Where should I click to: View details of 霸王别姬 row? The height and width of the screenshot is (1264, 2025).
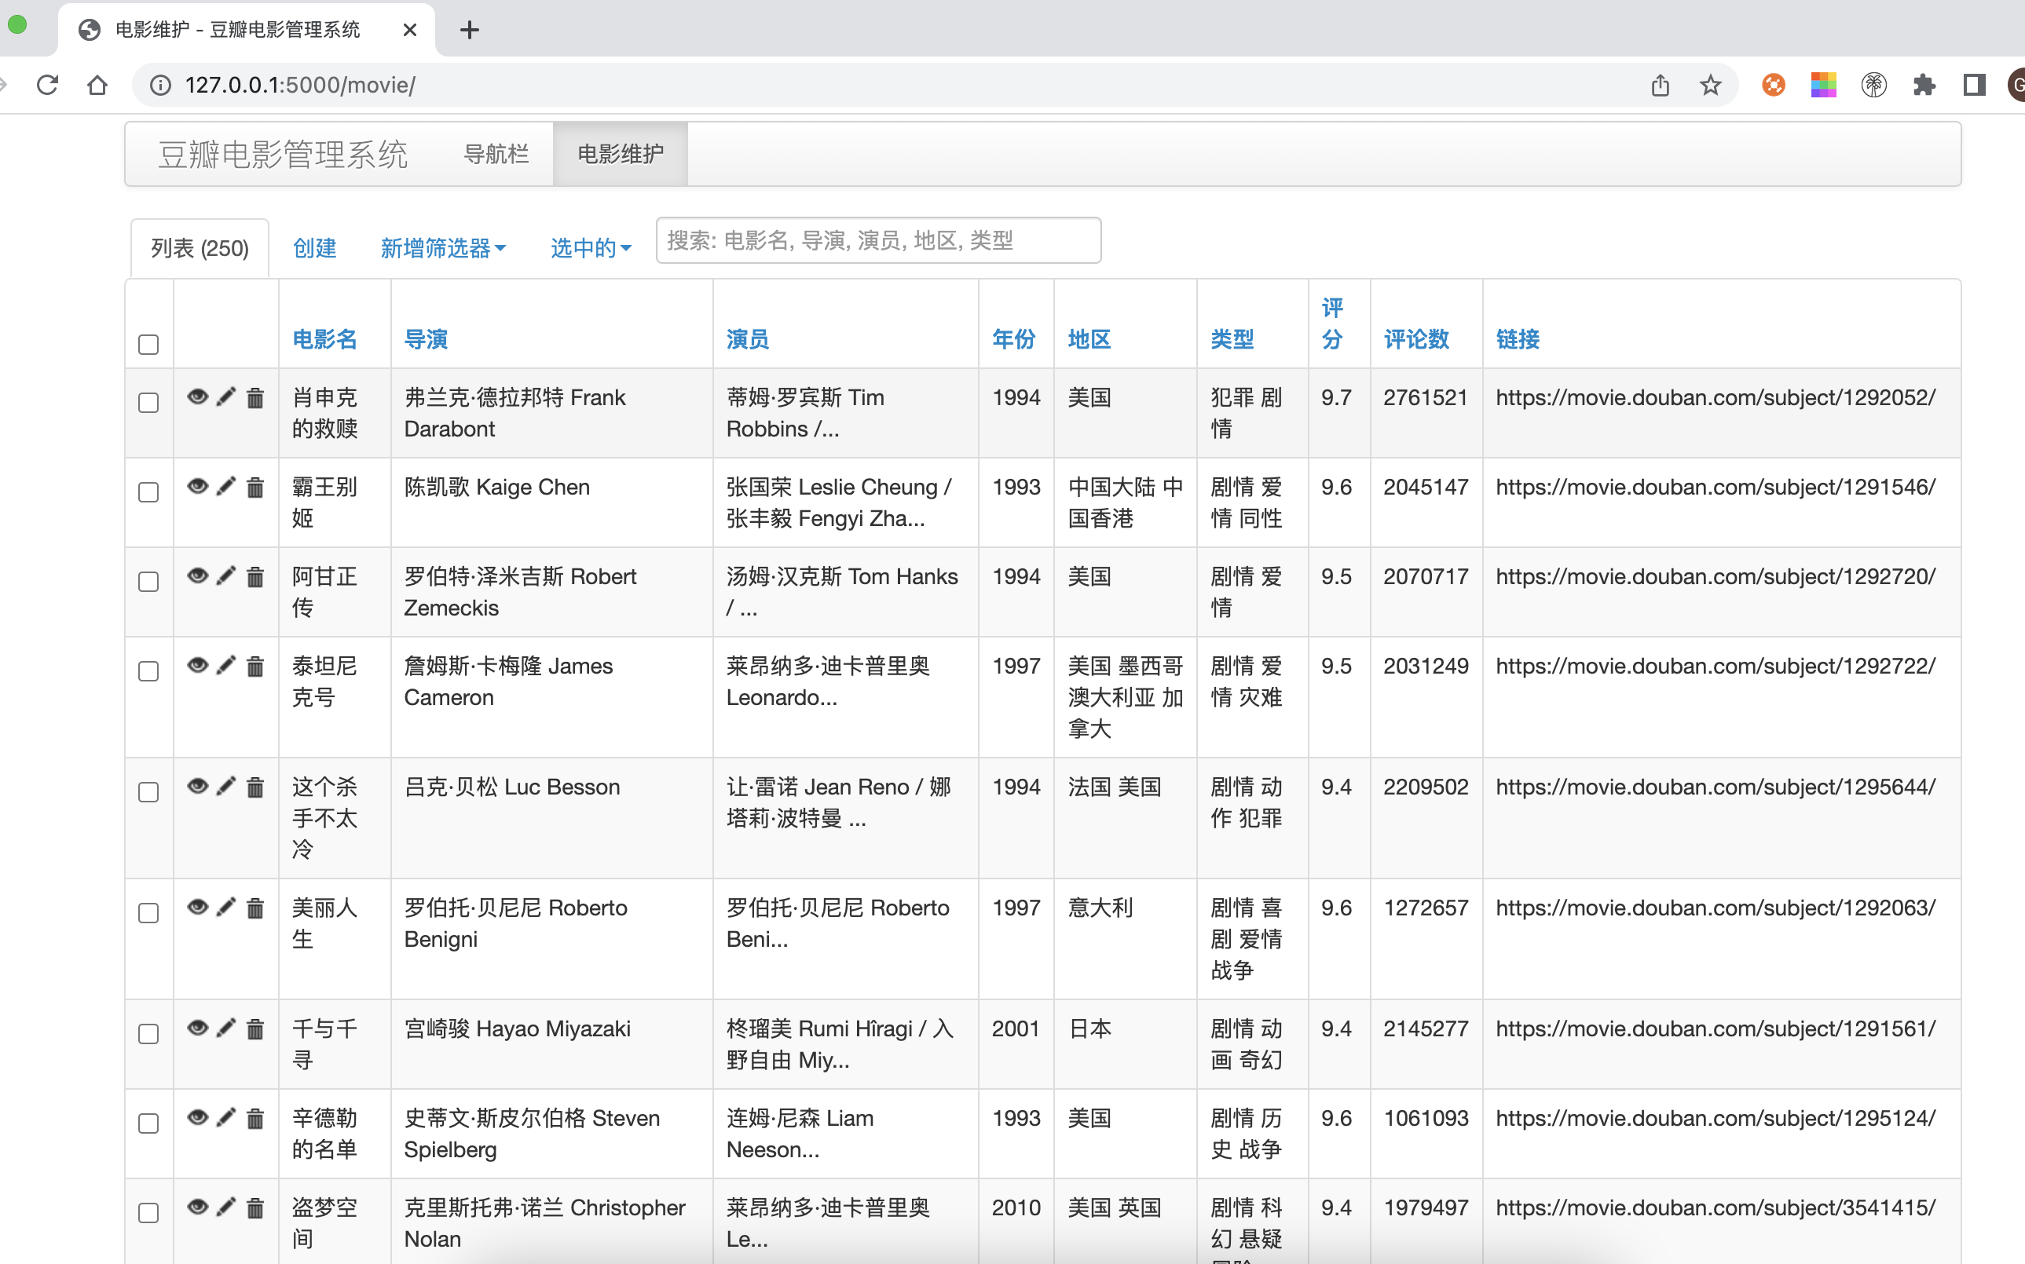tap(197, 487)
